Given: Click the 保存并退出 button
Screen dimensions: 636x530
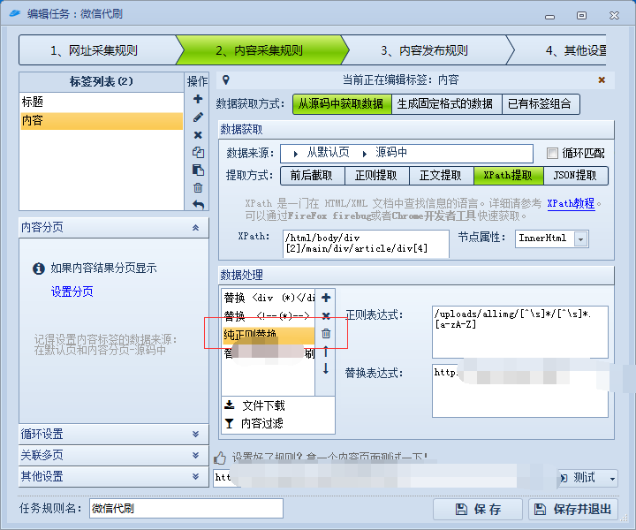Looking at the screenshot, I should pos(573,509).
